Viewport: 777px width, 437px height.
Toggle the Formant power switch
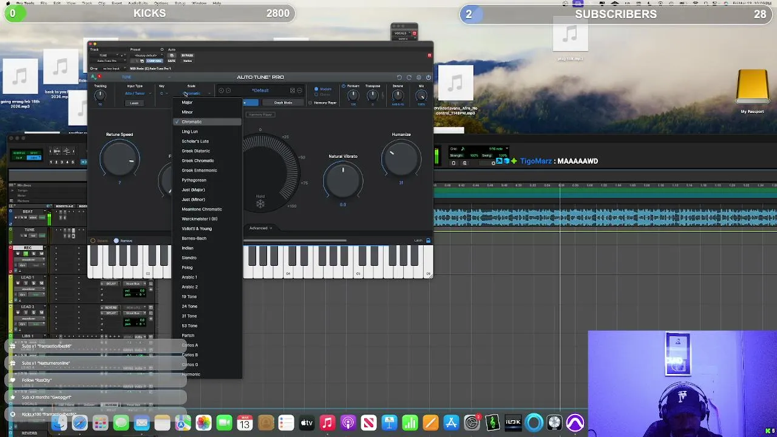coord(344,86)
